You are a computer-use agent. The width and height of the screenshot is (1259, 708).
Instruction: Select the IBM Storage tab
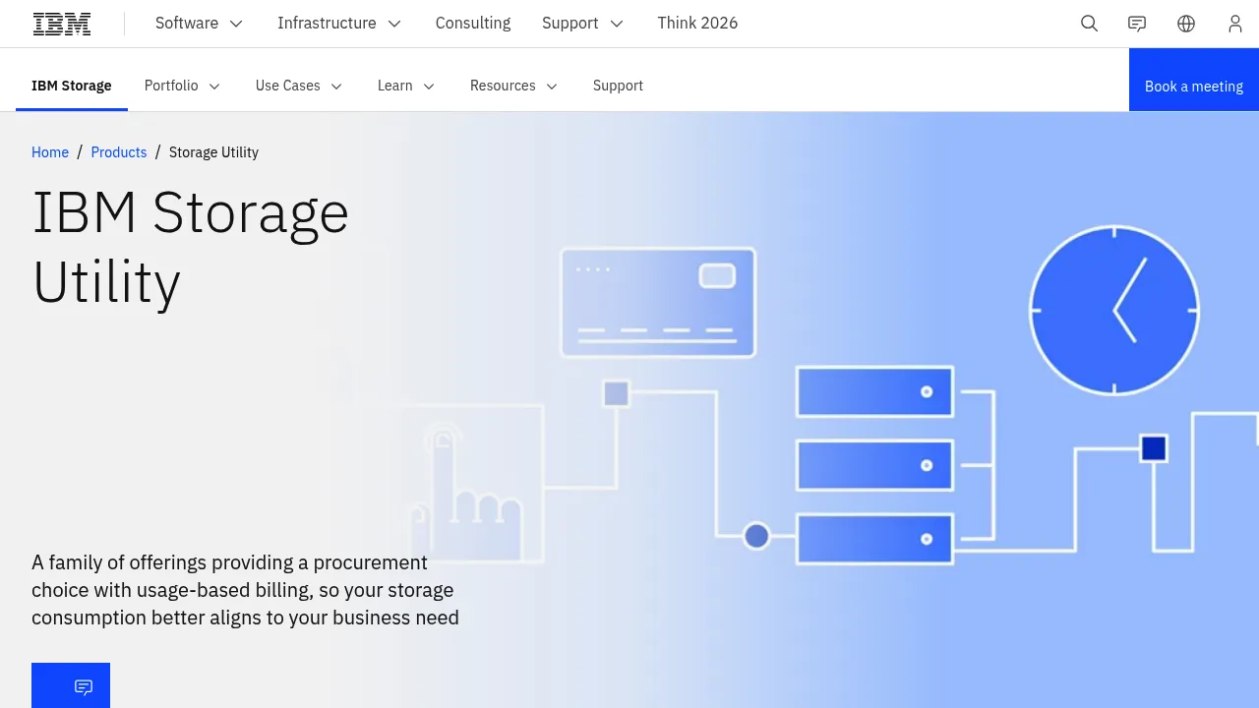pyautogui.click(x=72, y=86)
